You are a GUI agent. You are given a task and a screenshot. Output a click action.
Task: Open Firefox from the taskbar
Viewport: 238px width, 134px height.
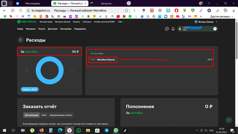click(x=41, y=130)
